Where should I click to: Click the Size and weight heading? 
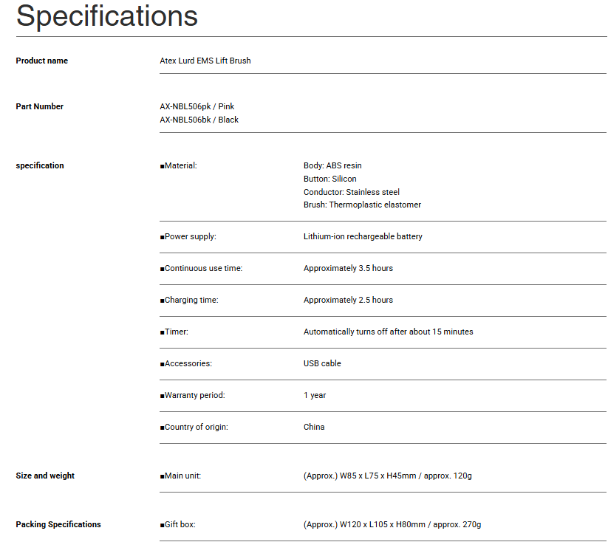click(x=45, y=476)
